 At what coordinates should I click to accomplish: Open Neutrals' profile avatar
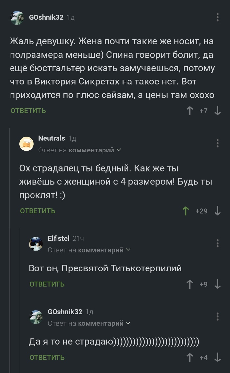pos(26,143)
